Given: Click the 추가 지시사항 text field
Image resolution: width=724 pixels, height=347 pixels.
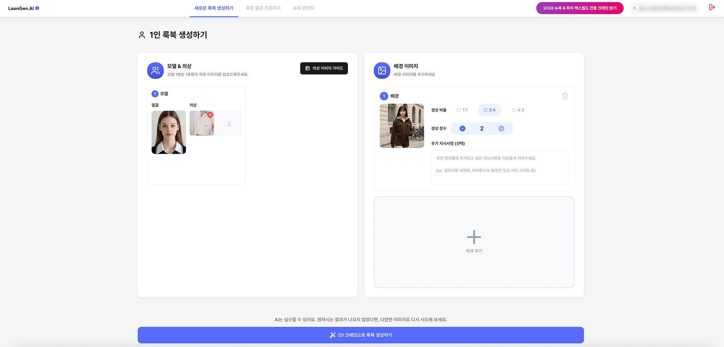Looking at the screenshot, I should (499, 168).
